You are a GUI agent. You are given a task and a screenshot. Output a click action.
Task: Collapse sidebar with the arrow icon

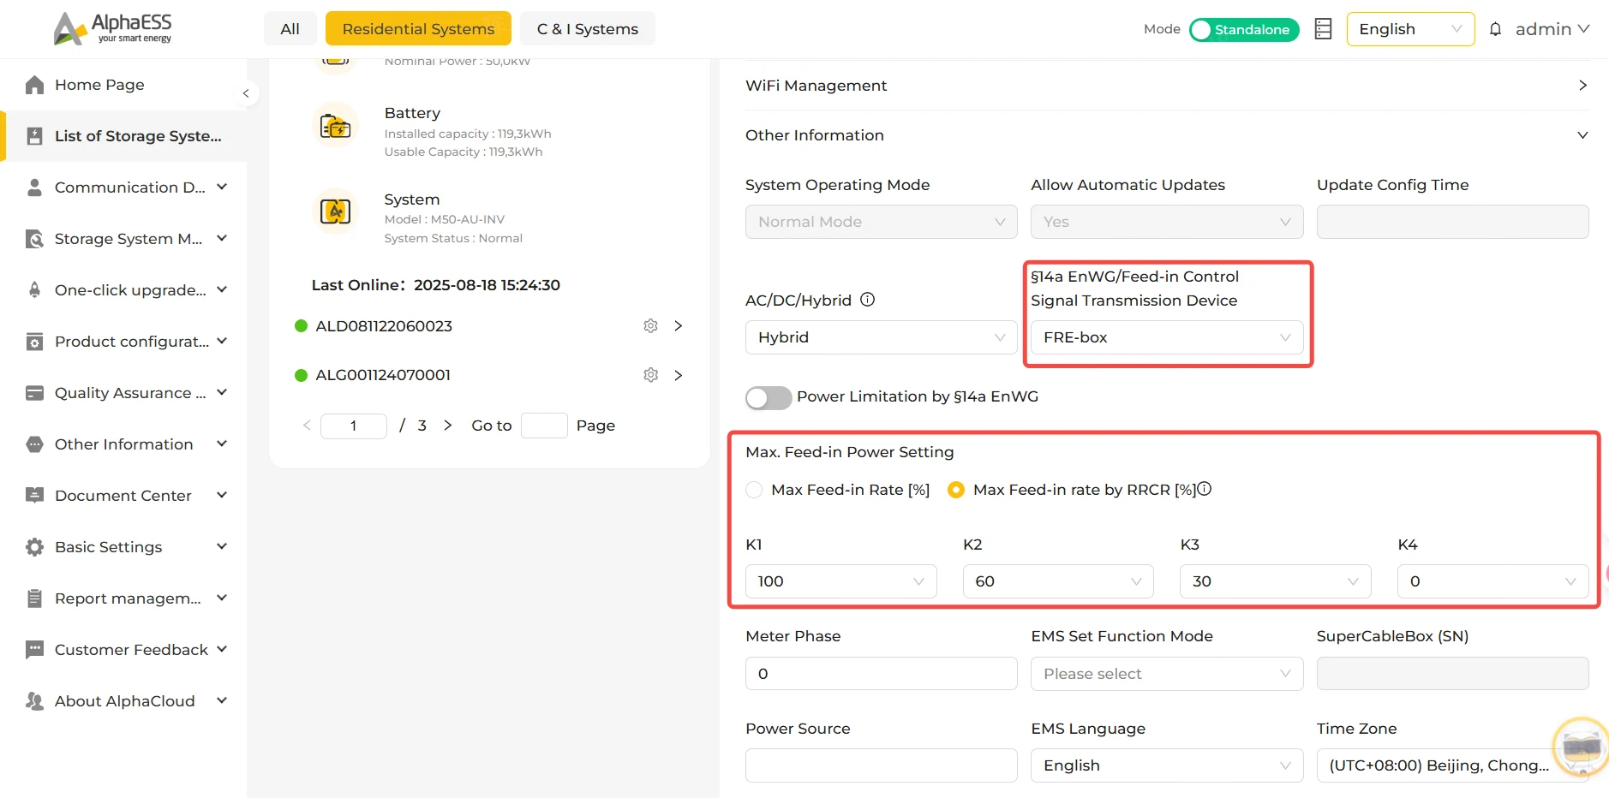tap(246, 93)
